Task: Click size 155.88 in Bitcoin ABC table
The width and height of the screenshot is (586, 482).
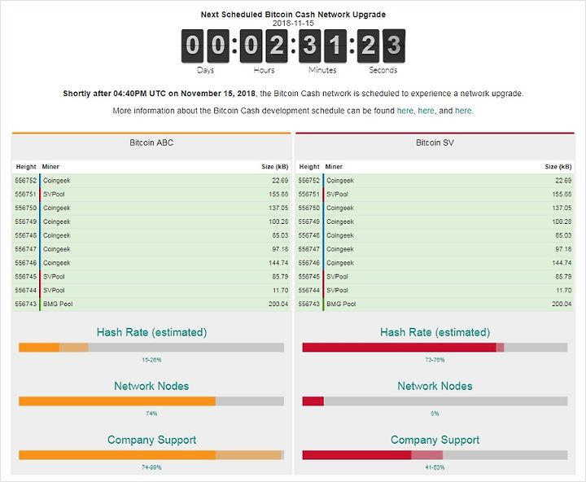Action: [x=278, y=195]
